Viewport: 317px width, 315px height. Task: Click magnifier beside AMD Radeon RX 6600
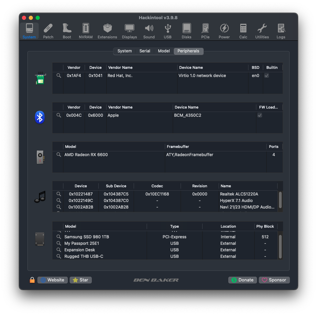point(59,155)
